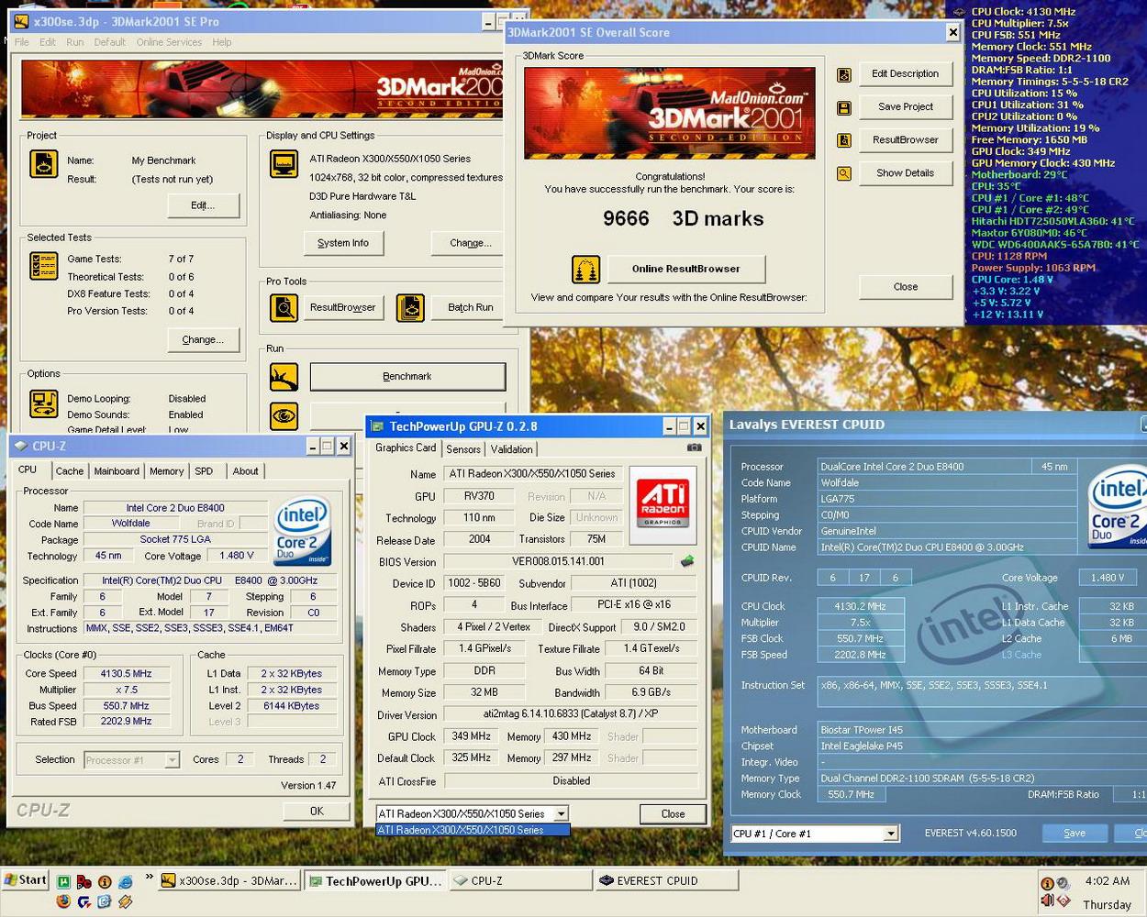Click the Selected Tests checklist icon
1147x917 pixels.
(44, 266)
